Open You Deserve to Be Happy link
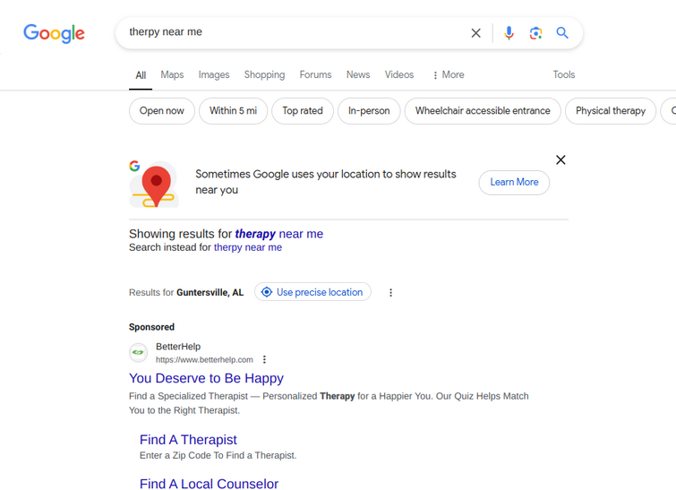Screen dimensions: 676x490 206,378
